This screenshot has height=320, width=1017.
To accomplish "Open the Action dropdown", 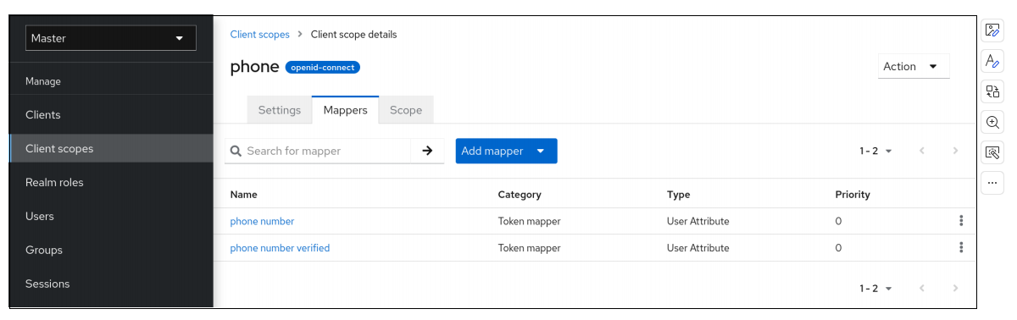I will pos(914,66).
